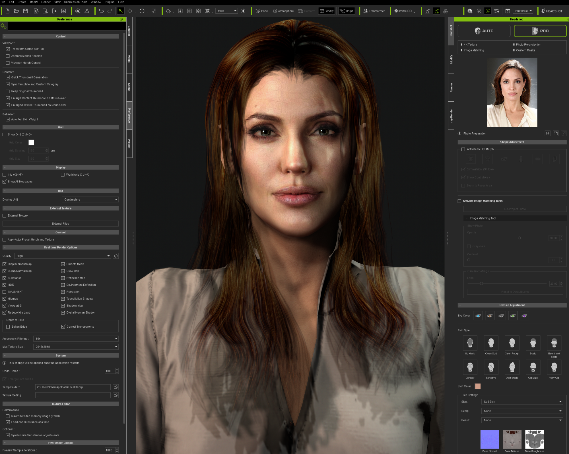
Task: Select the Move gizmo tool
Action: (130, 11)
